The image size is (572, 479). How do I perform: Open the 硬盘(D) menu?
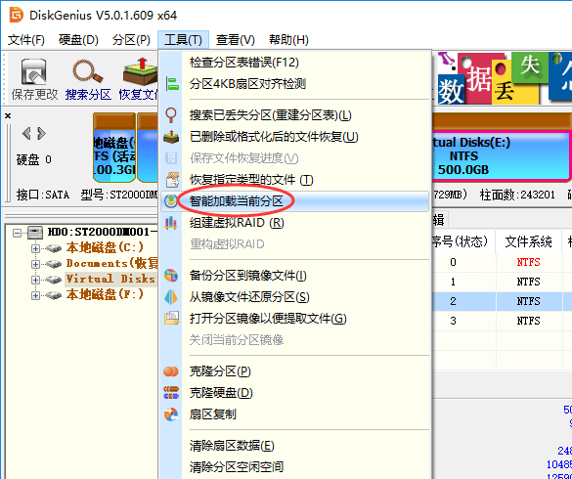[x=78, y=40]
